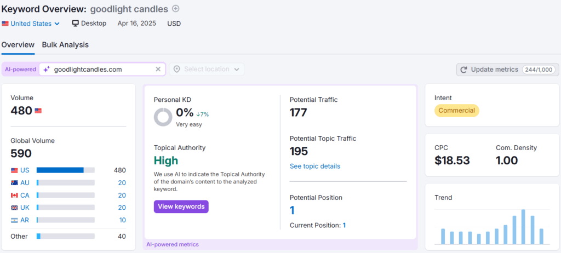
Task: Open the UK country link
Action: [25, 208]
